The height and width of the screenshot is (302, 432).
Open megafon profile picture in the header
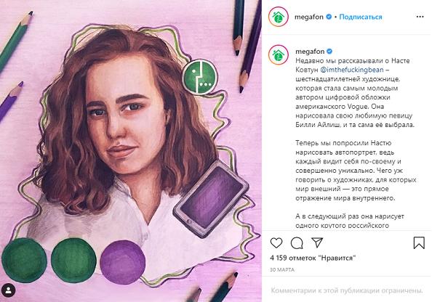pyautogui.click(x=279, y=17)
